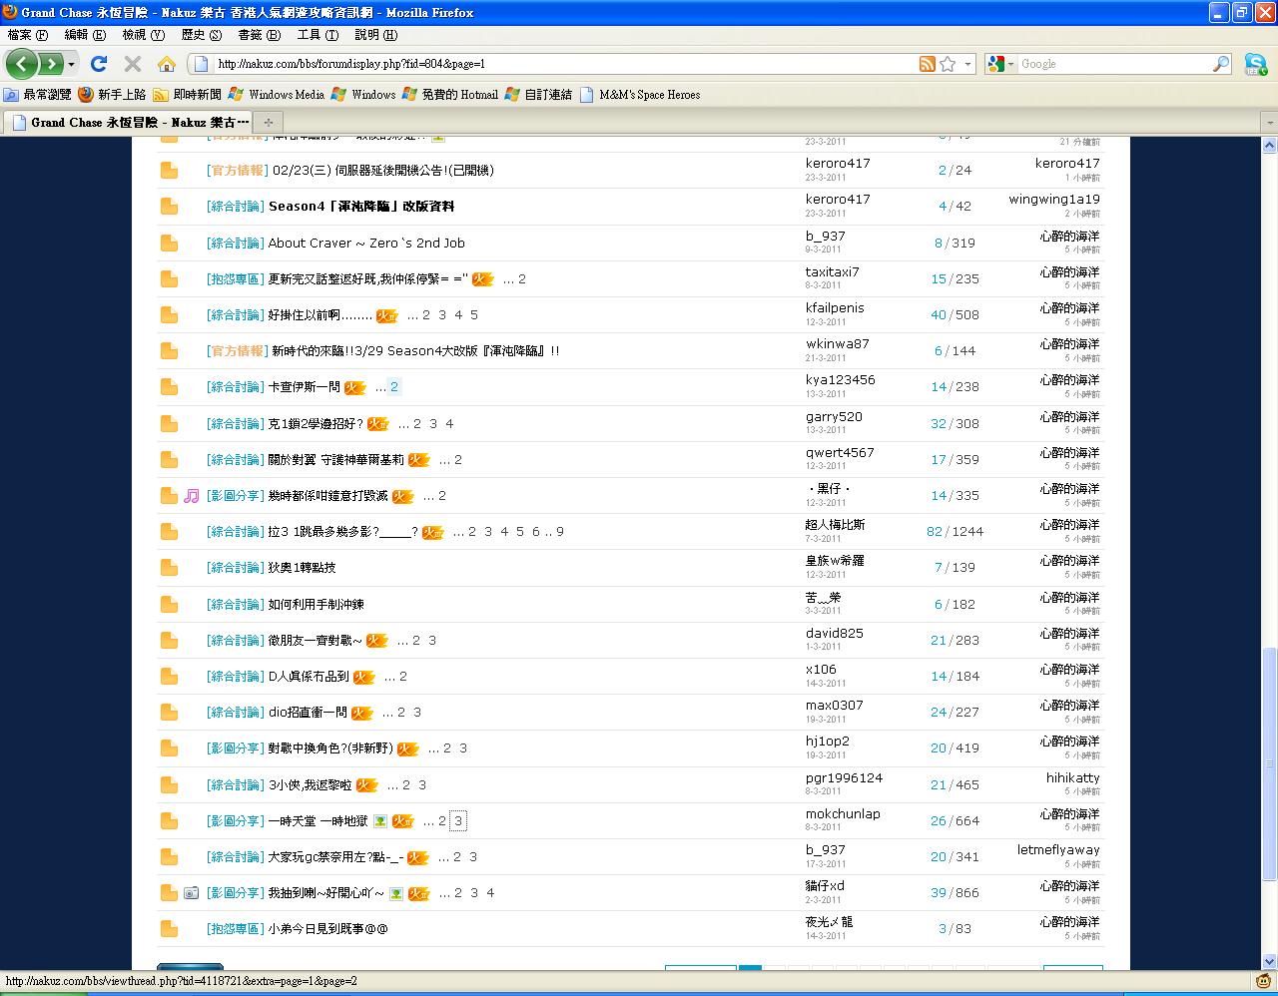Click the Skype icon in toolbar
Image resolution: width=1278 pixels, height=996 pixels.
tap(1255, 64)
